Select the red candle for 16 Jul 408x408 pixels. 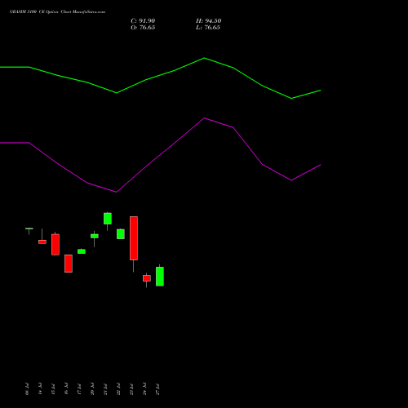pyautogui.click(x=69, y=264)
